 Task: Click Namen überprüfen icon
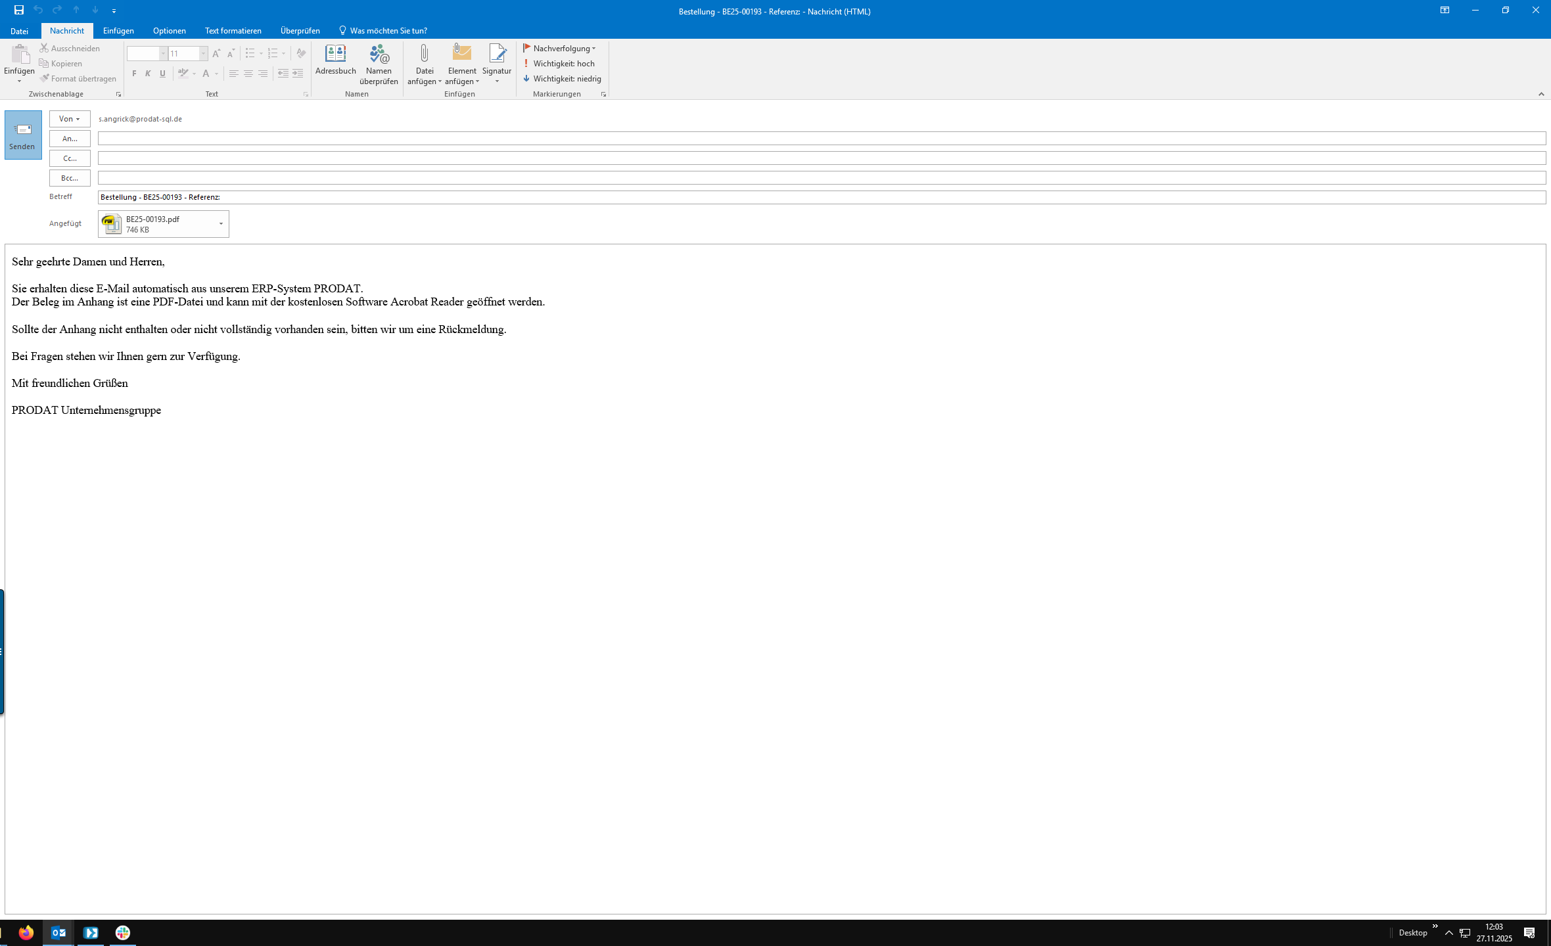tap(379, 55)
